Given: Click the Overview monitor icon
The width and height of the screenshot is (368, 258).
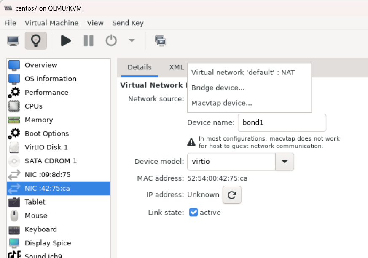Looking at the screenshot, I should click(x=14, y=65).
